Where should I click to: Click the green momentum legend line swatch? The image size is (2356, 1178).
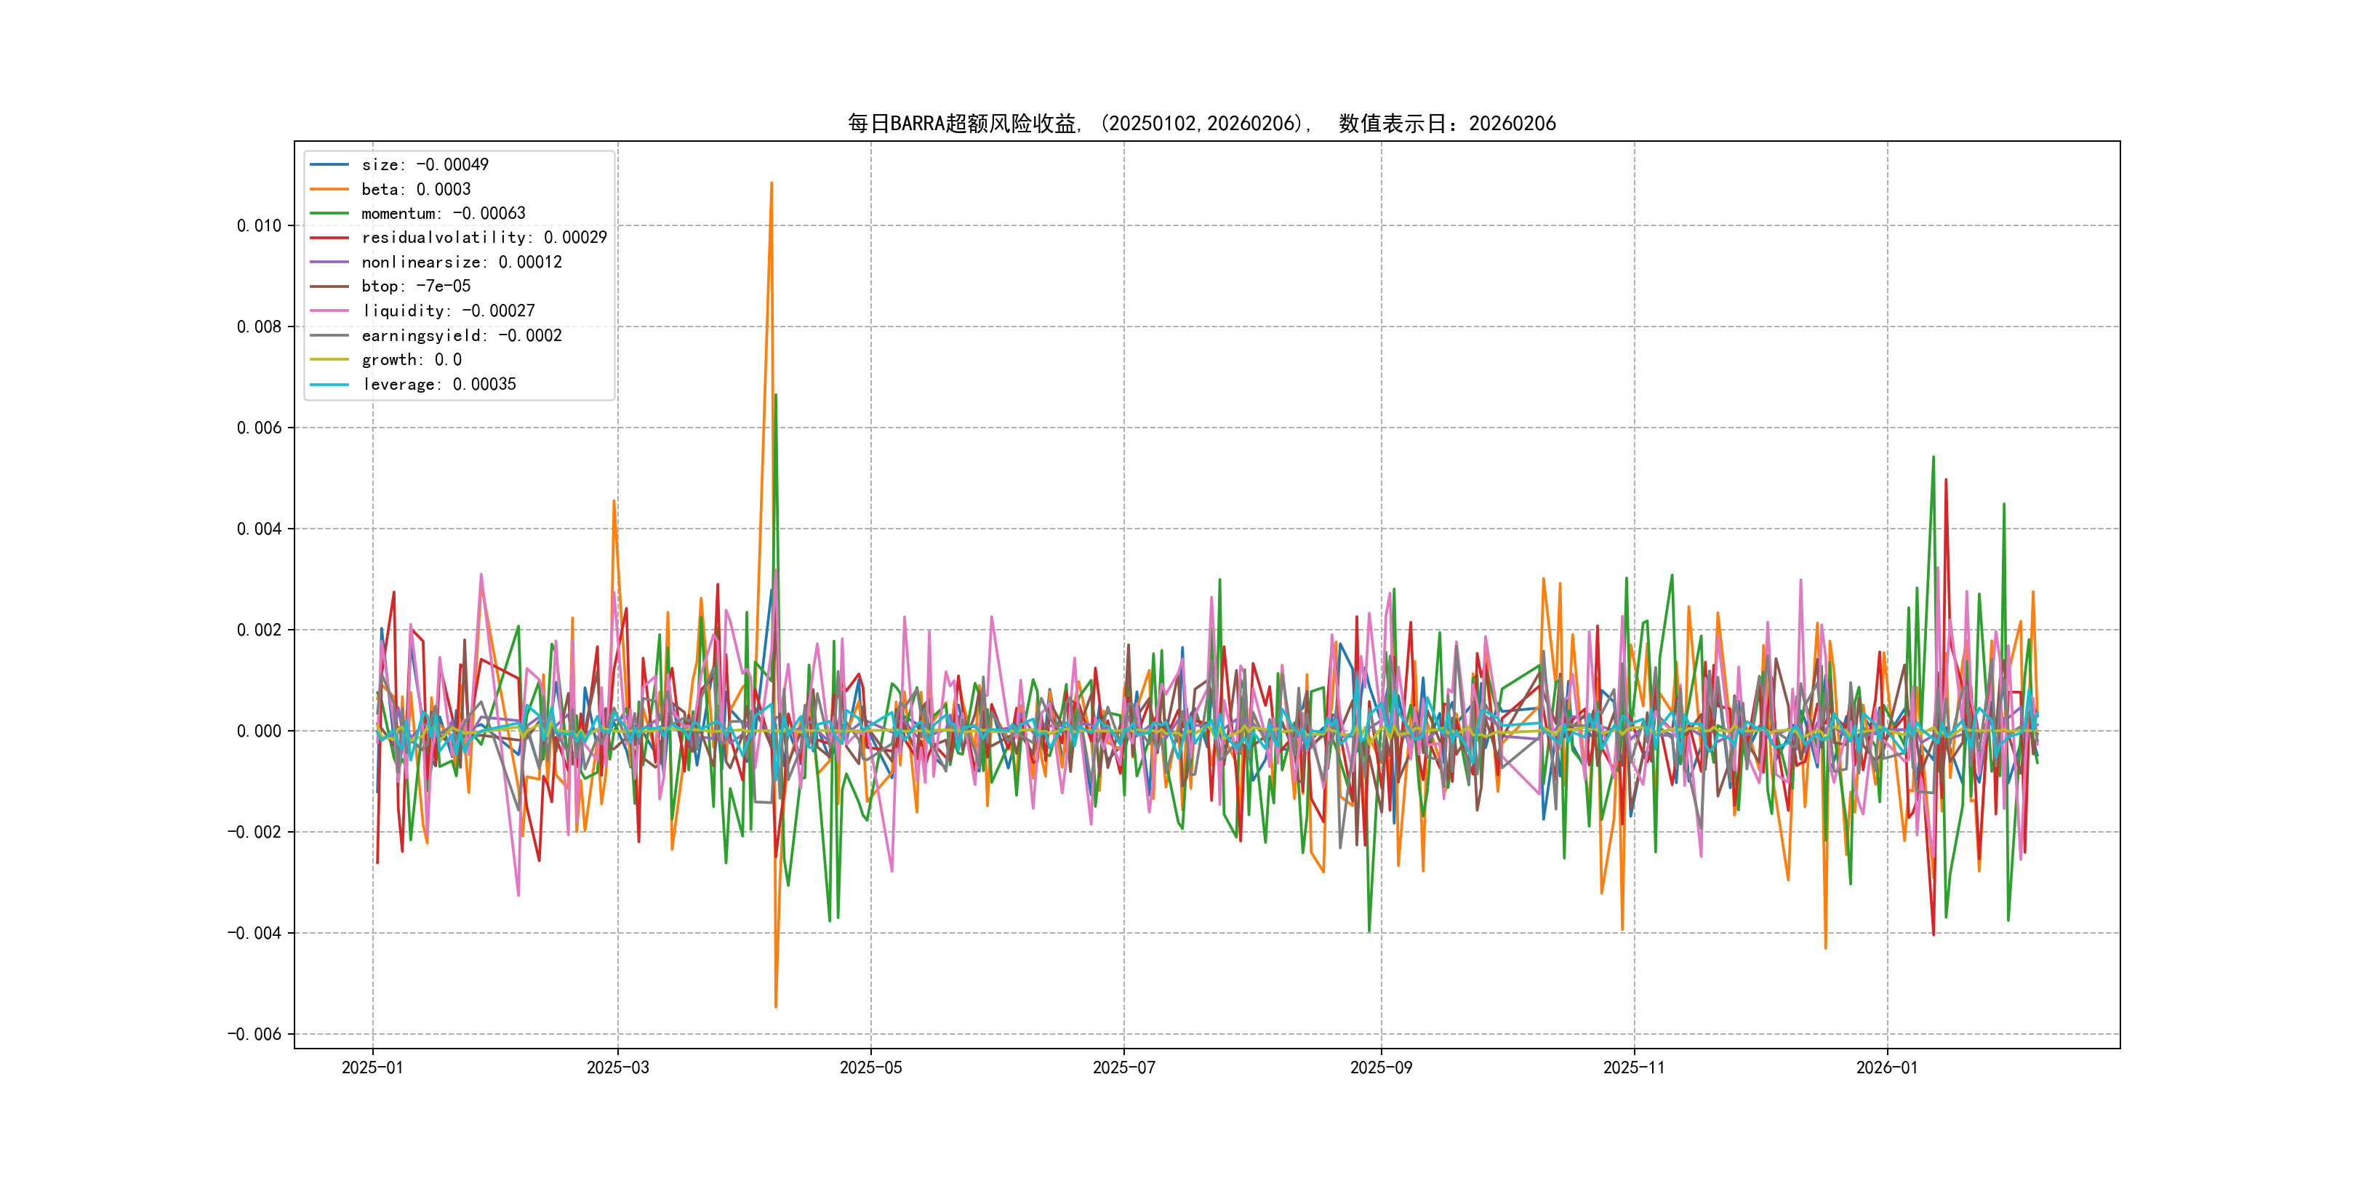329,213
